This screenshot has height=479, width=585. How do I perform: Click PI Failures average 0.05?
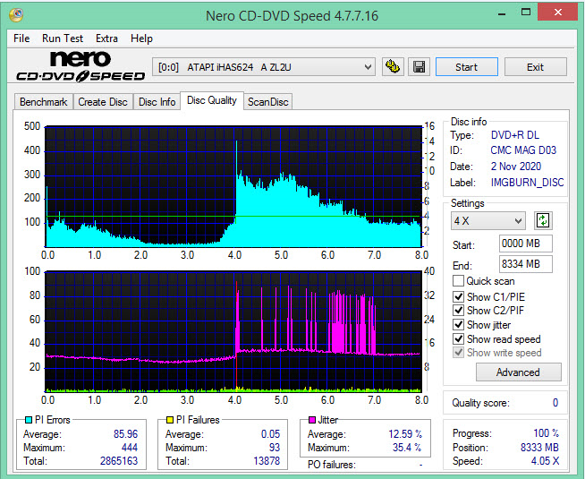(x=270, y=434)
